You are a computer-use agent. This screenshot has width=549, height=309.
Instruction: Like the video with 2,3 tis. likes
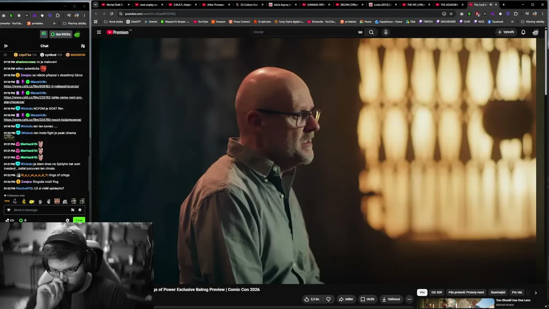[312, 299]
